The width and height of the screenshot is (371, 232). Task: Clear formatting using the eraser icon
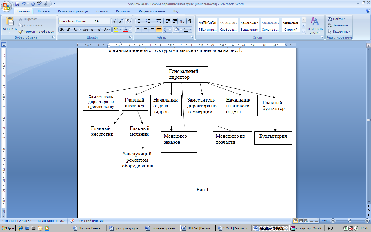point(128,21)
